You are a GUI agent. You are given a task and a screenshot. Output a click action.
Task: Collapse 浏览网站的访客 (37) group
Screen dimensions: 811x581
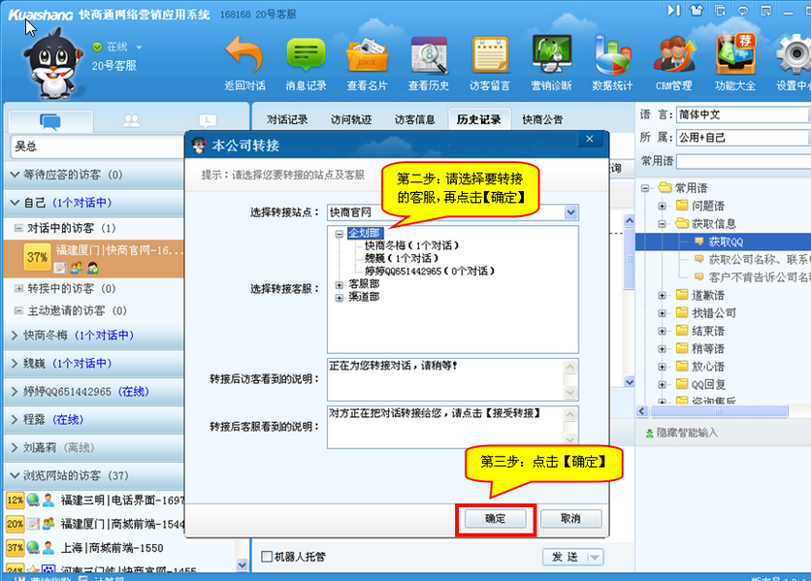coord(15,475)
